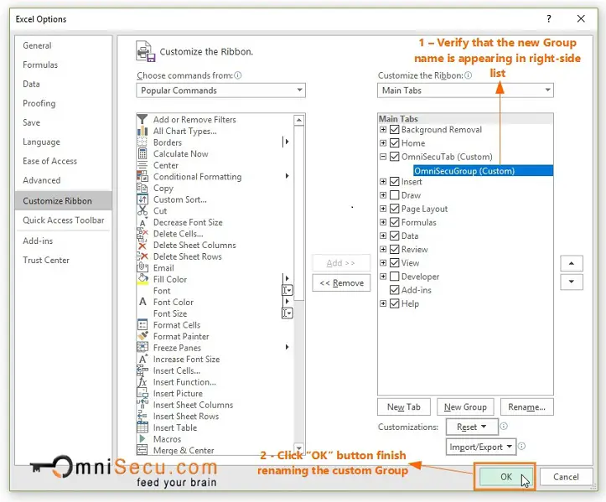Viewport: 606px width, 502px height.
Task: Click the Macros play icon
Action: click(142, 438)
